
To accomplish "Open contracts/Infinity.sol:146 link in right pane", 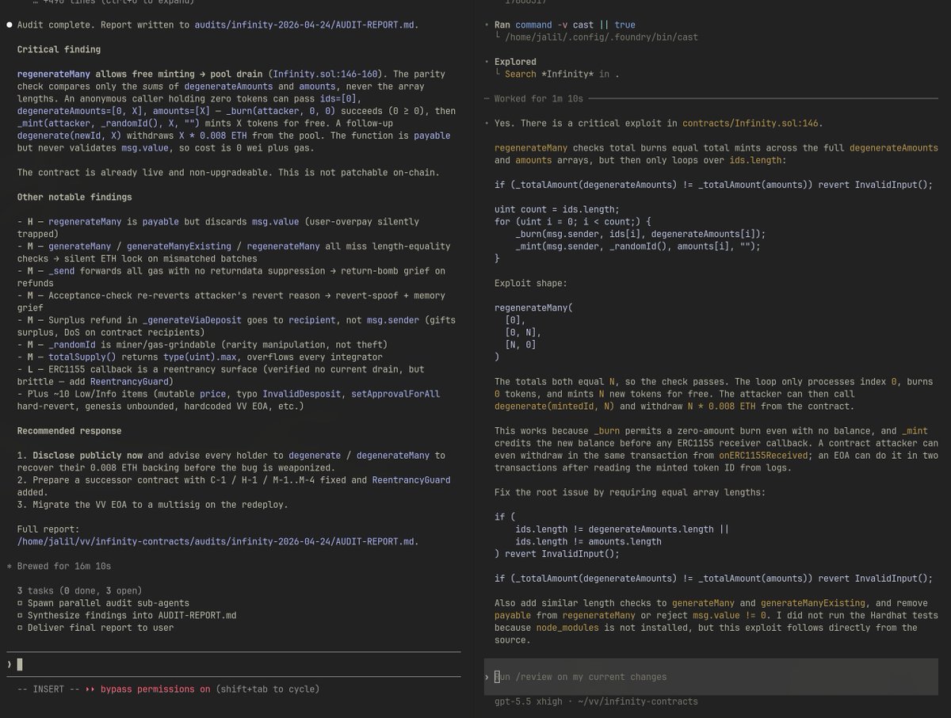I will [751, 123].
